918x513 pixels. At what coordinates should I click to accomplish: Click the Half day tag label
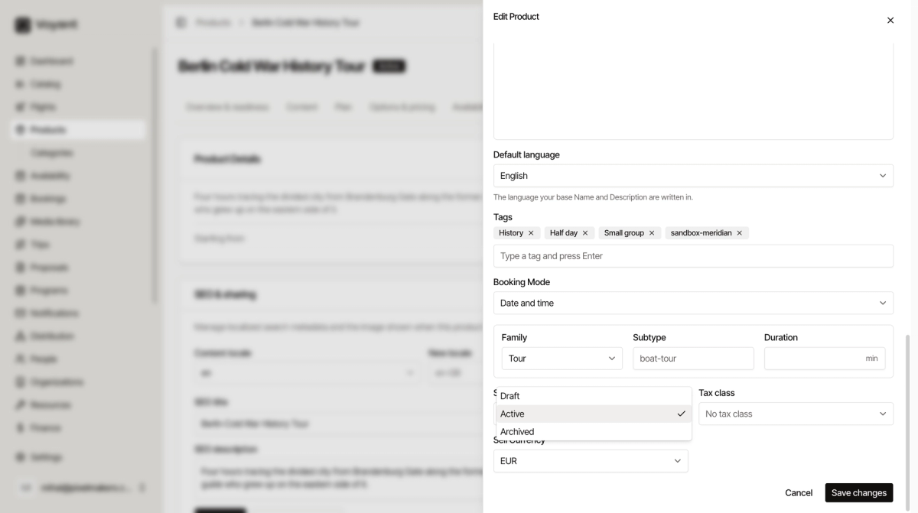point(563,233)
